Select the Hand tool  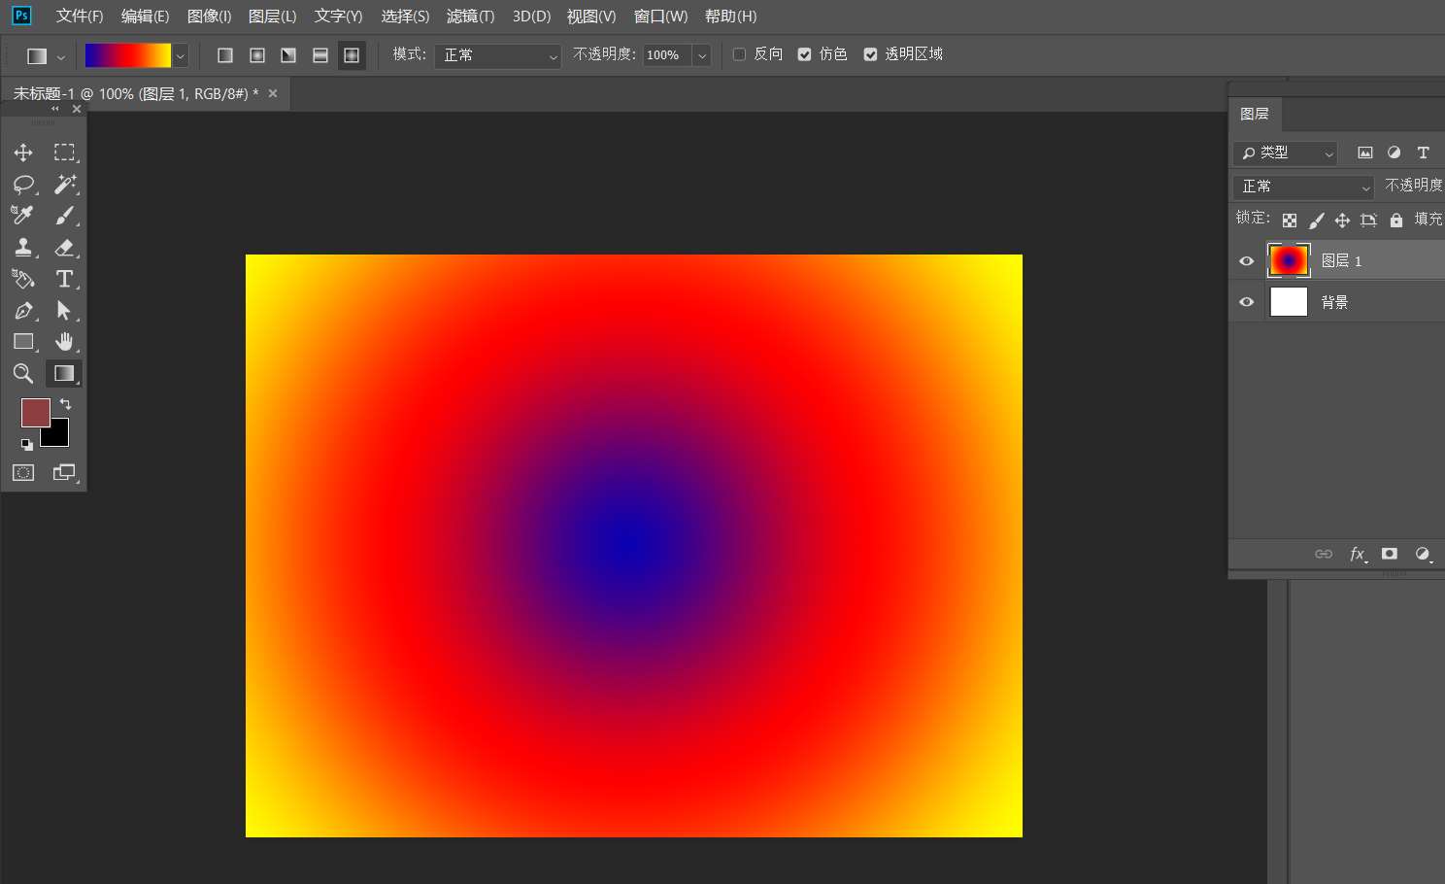pos(64,342)
